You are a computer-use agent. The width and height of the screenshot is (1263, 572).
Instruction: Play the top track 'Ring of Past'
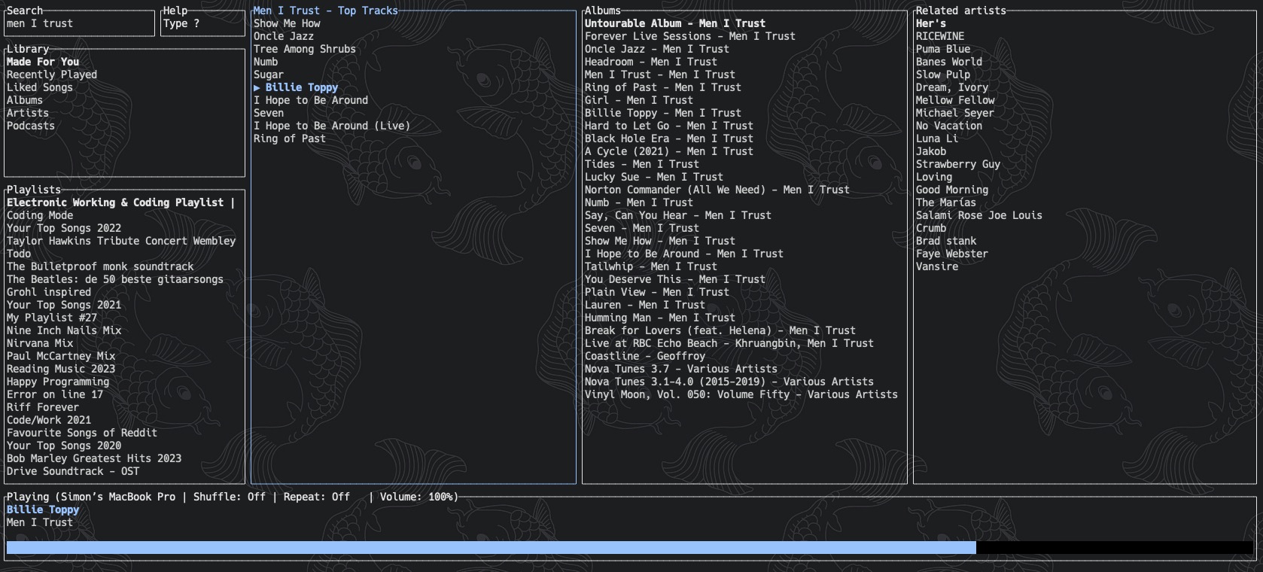tap(290, 138)
